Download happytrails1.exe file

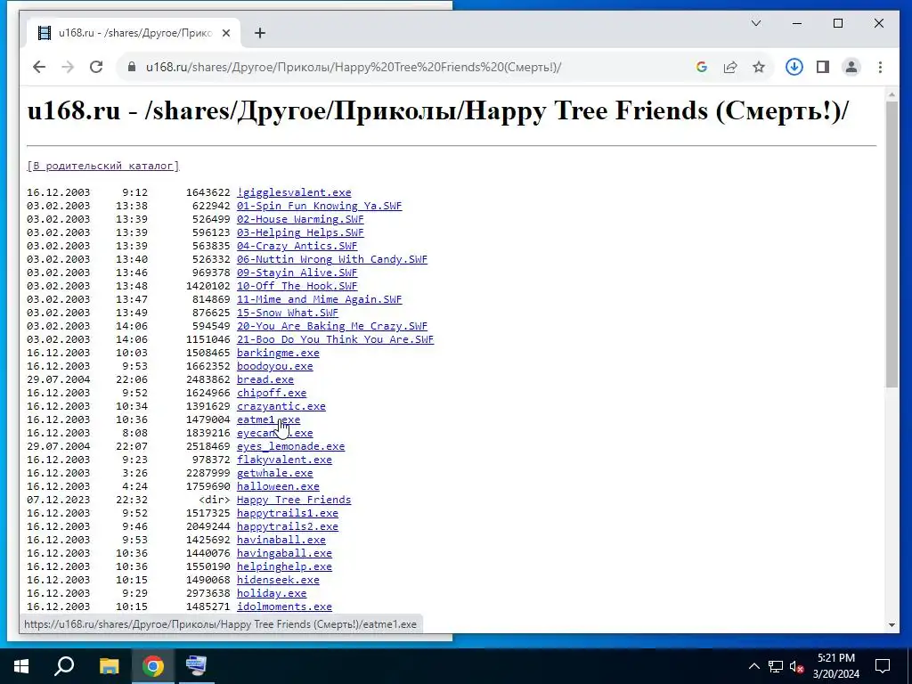pyautogui.click(x=288, y=514)
